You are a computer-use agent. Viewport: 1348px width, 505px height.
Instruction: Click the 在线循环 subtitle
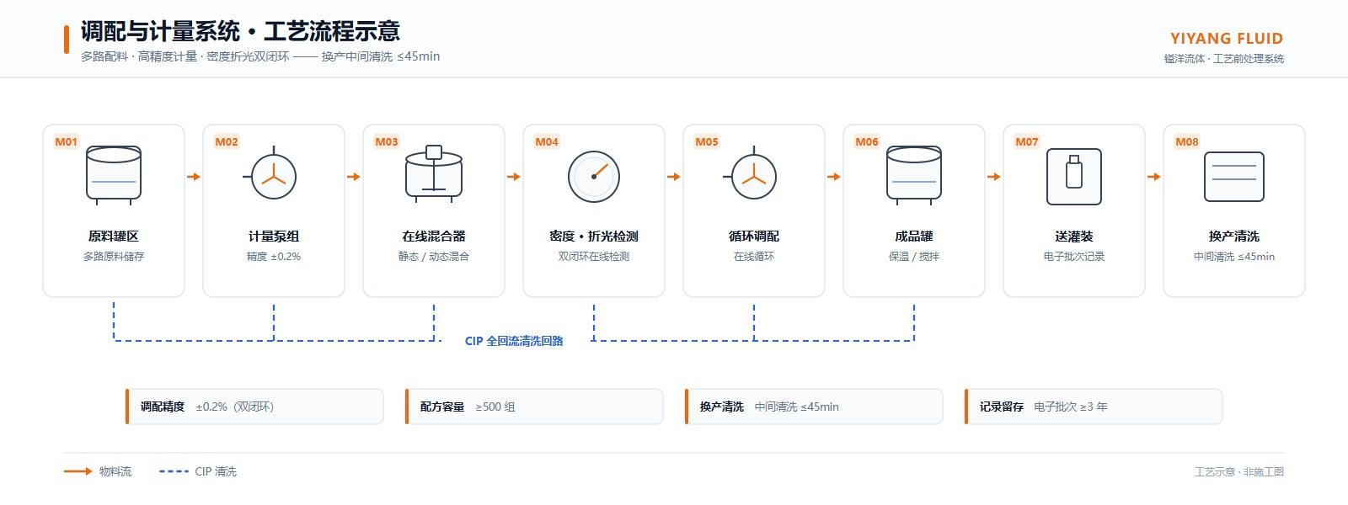tap(754, 257)
